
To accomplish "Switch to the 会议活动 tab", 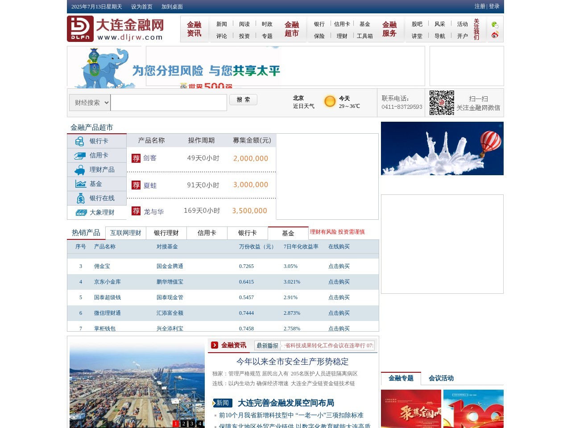I will 441,378.
